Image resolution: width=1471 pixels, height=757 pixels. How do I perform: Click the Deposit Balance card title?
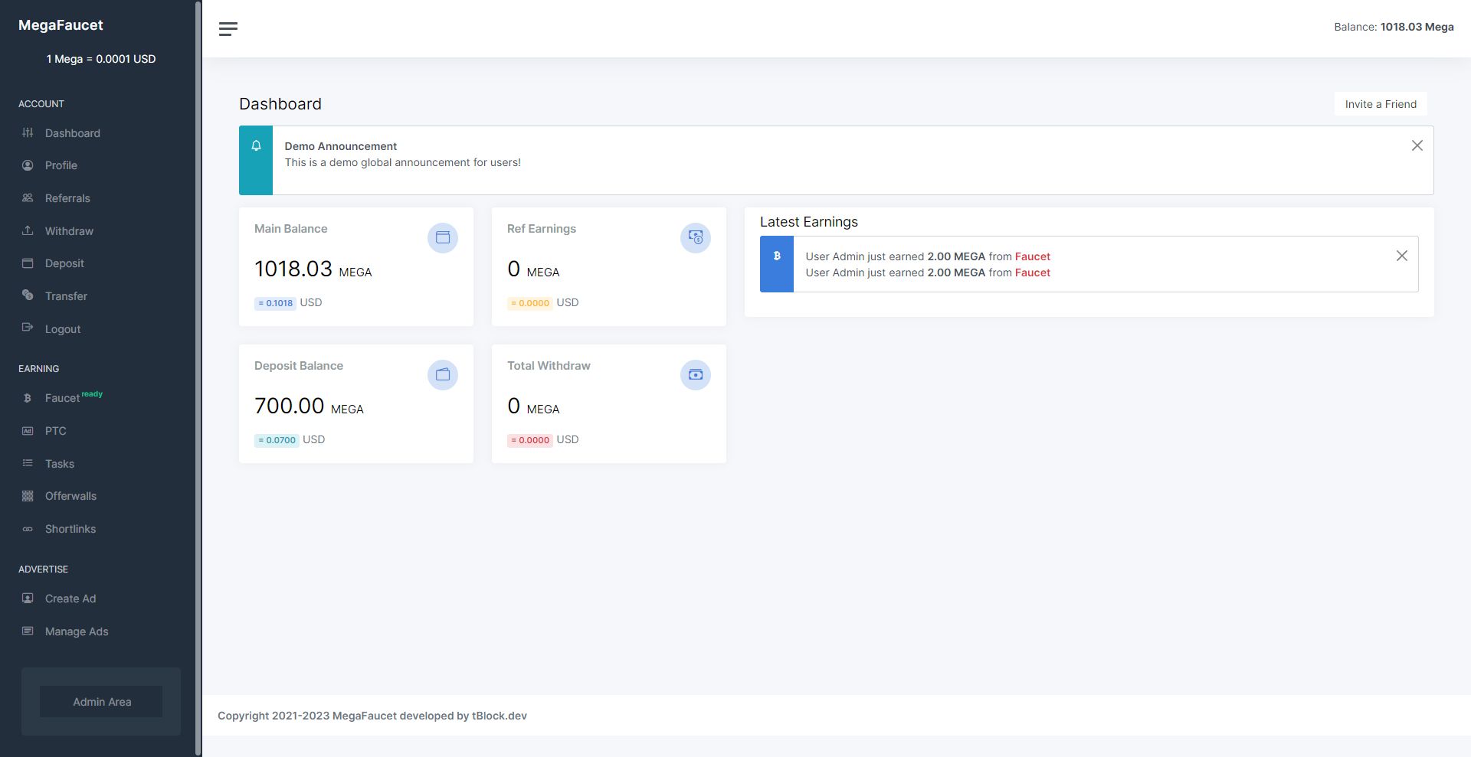299,366
